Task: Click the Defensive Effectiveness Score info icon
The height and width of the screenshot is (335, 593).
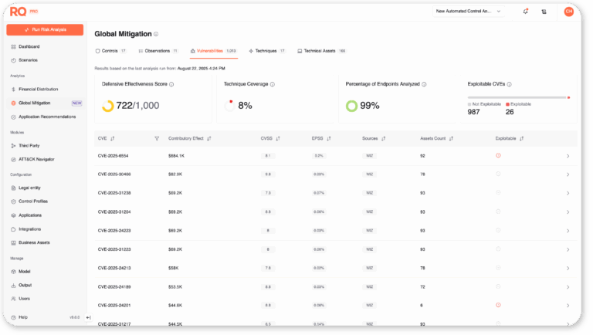Action: point(171,84)
